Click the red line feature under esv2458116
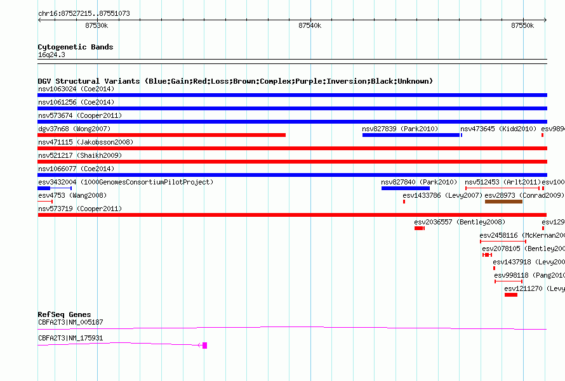The width and height of the screenshot is (565, 381). tap(503, 242)
